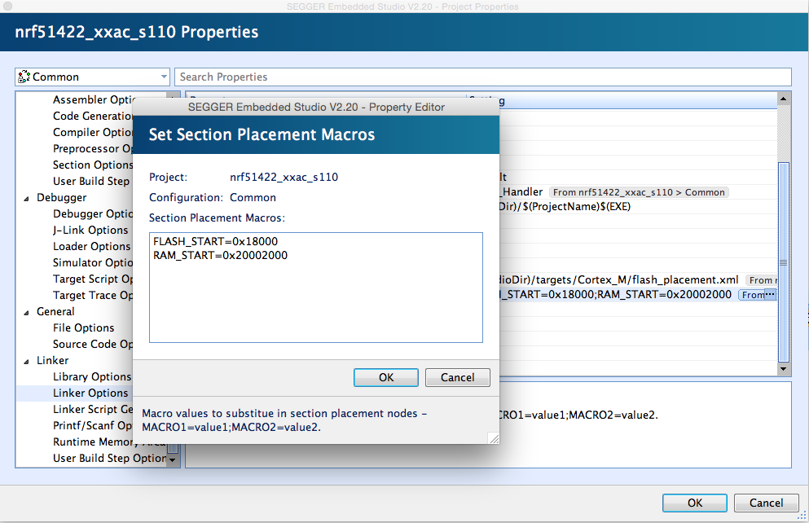This screenshot has width=809, height=523.
Task: Click OK in the Project Properties window
Action: tap(694, 503)
